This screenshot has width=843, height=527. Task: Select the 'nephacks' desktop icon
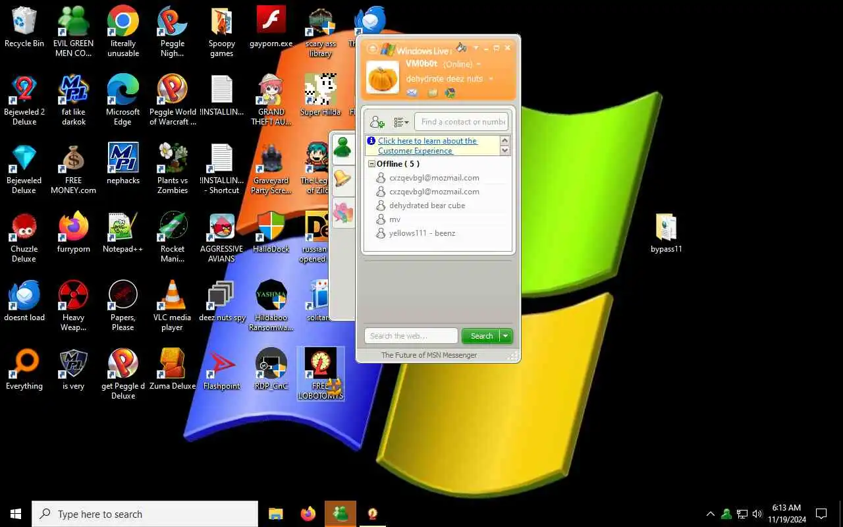click(x=123, y=163)
